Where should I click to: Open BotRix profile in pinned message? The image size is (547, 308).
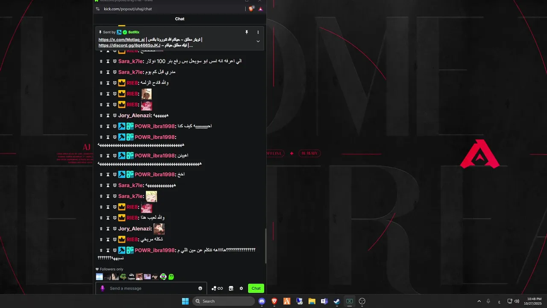point(134,32)
